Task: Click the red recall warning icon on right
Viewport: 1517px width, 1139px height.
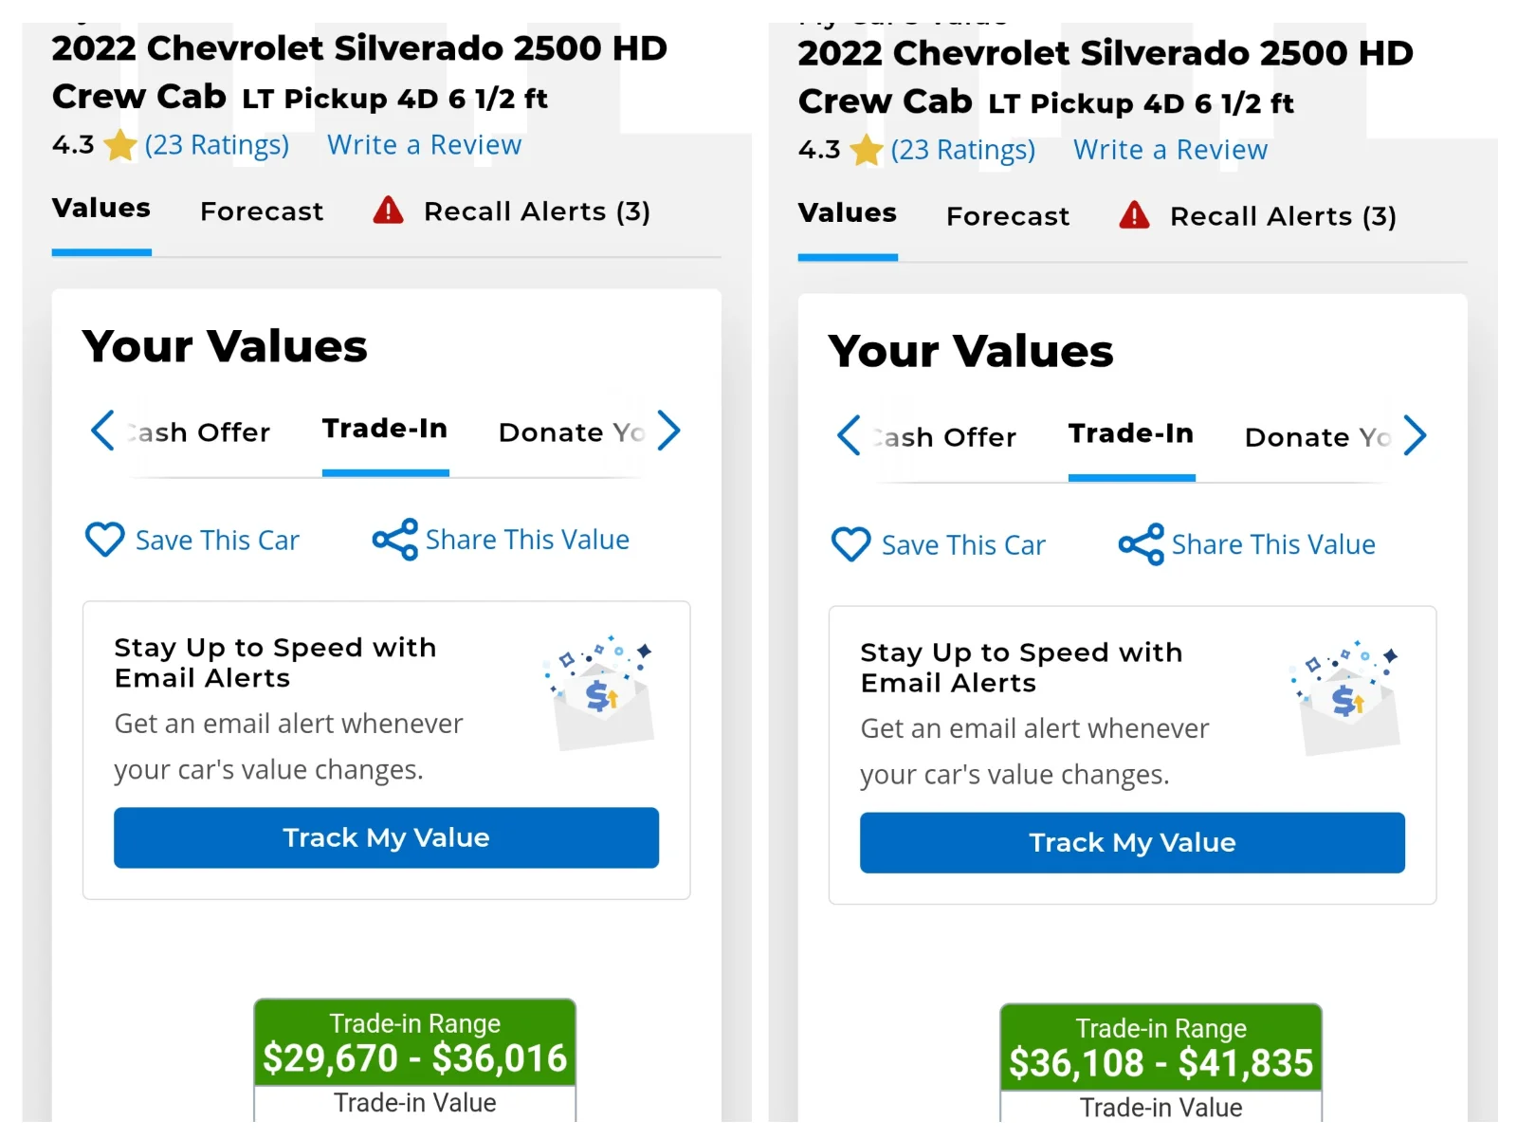Action: pyautogui.click(x=1134, y=215)
